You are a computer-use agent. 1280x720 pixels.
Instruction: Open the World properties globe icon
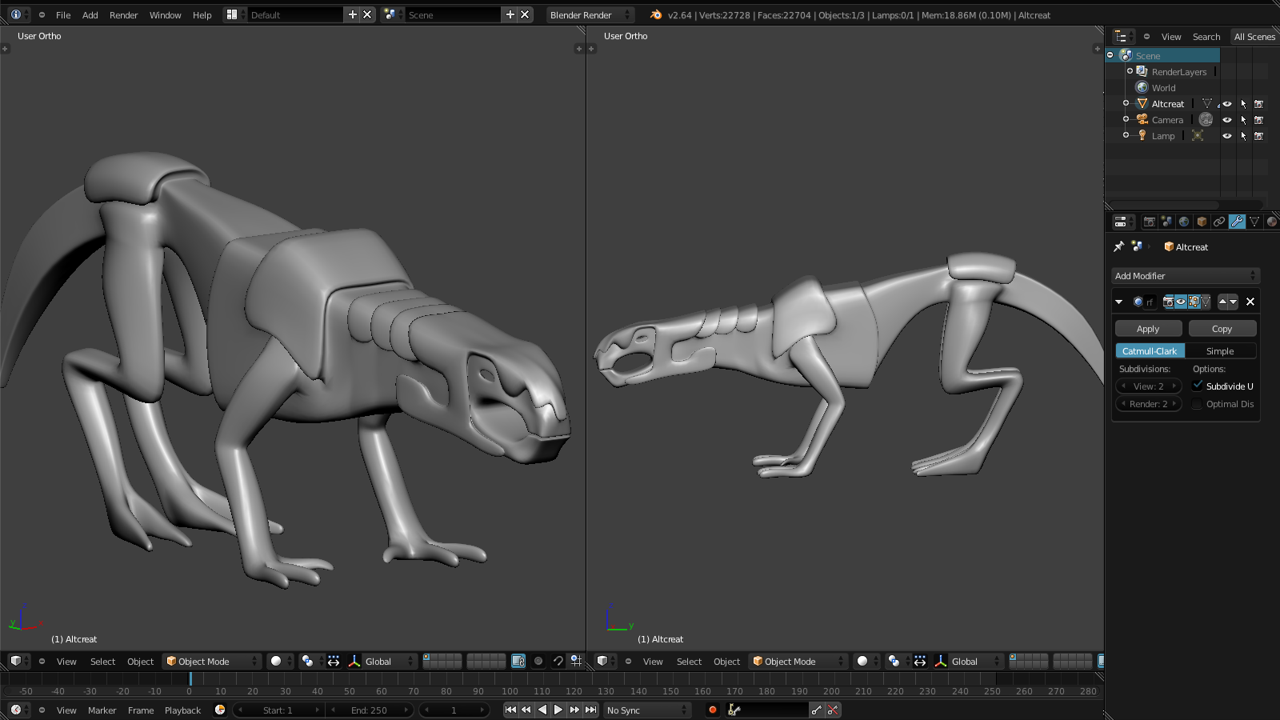tap(1184, 222)
